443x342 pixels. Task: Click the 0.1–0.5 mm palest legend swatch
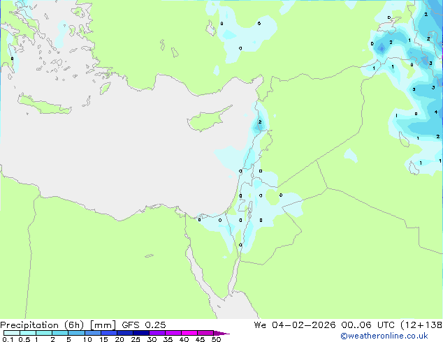[12, 333]
